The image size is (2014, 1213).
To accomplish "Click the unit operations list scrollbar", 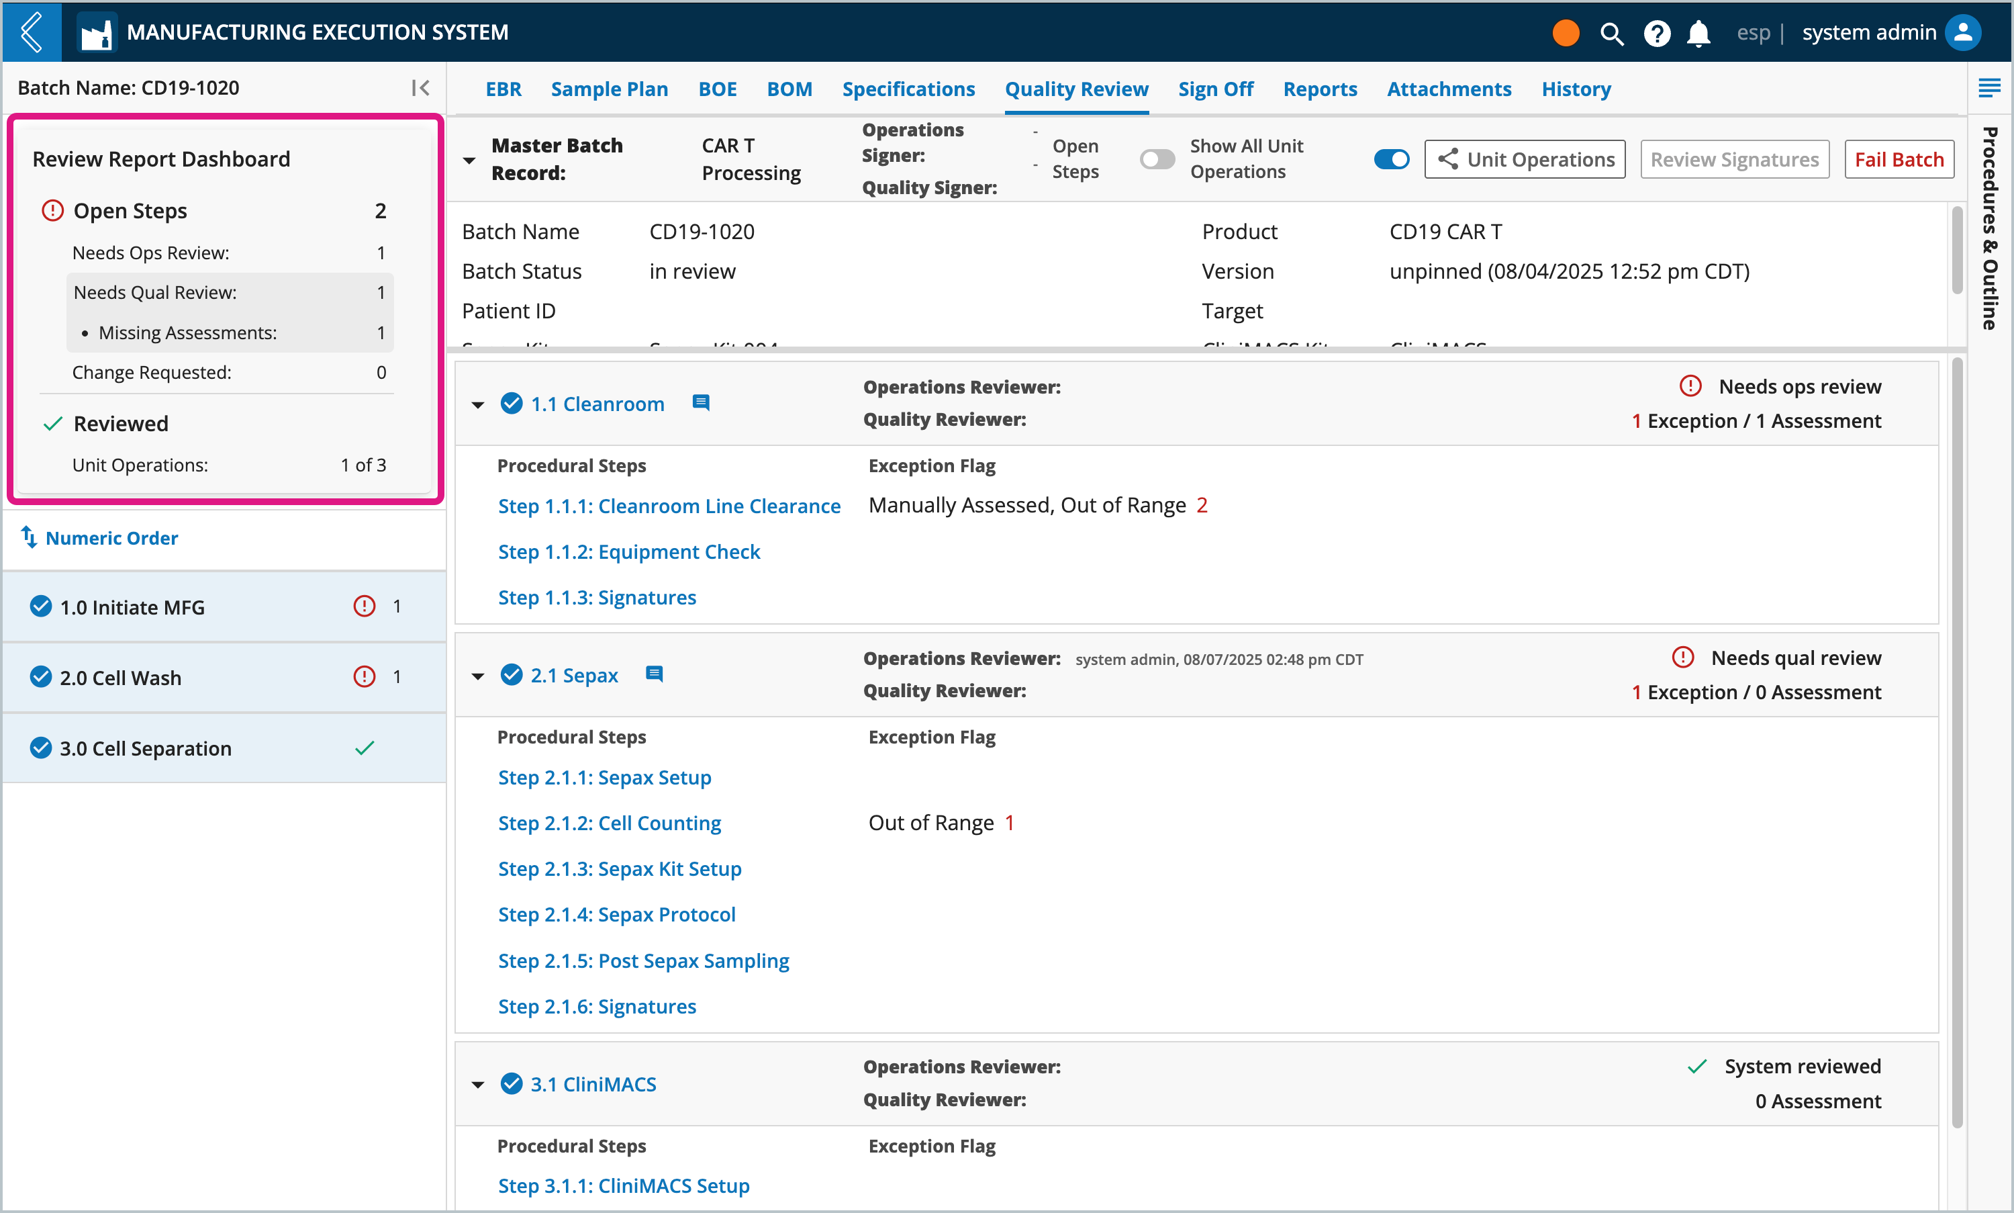I will click(1957, 742).
